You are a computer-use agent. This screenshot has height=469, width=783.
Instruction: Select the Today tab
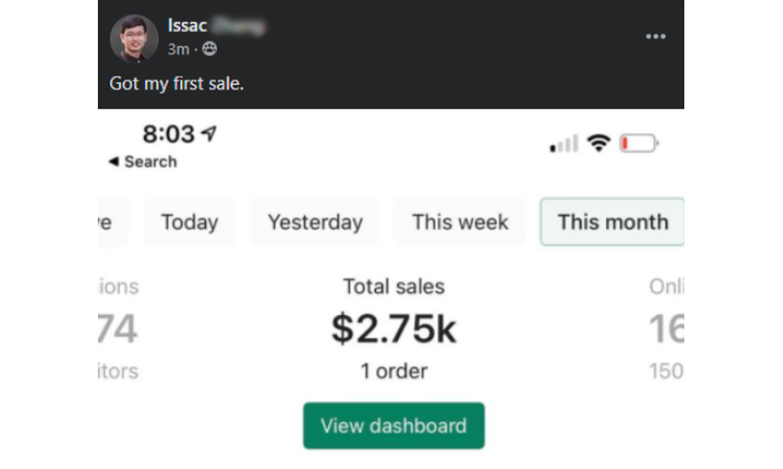pos(189,222)
